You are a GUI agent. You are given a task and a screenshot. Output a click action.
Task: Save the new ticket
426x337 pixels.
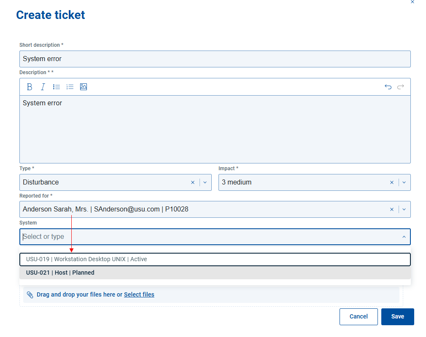point(397,317)
